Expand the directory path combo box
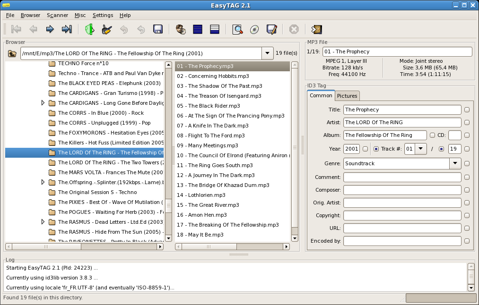Screen dimensions: 479x305 (268, 53)
